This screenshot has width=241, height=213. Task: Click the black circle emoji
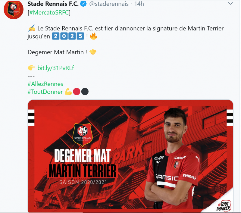[x=85, y=92]
